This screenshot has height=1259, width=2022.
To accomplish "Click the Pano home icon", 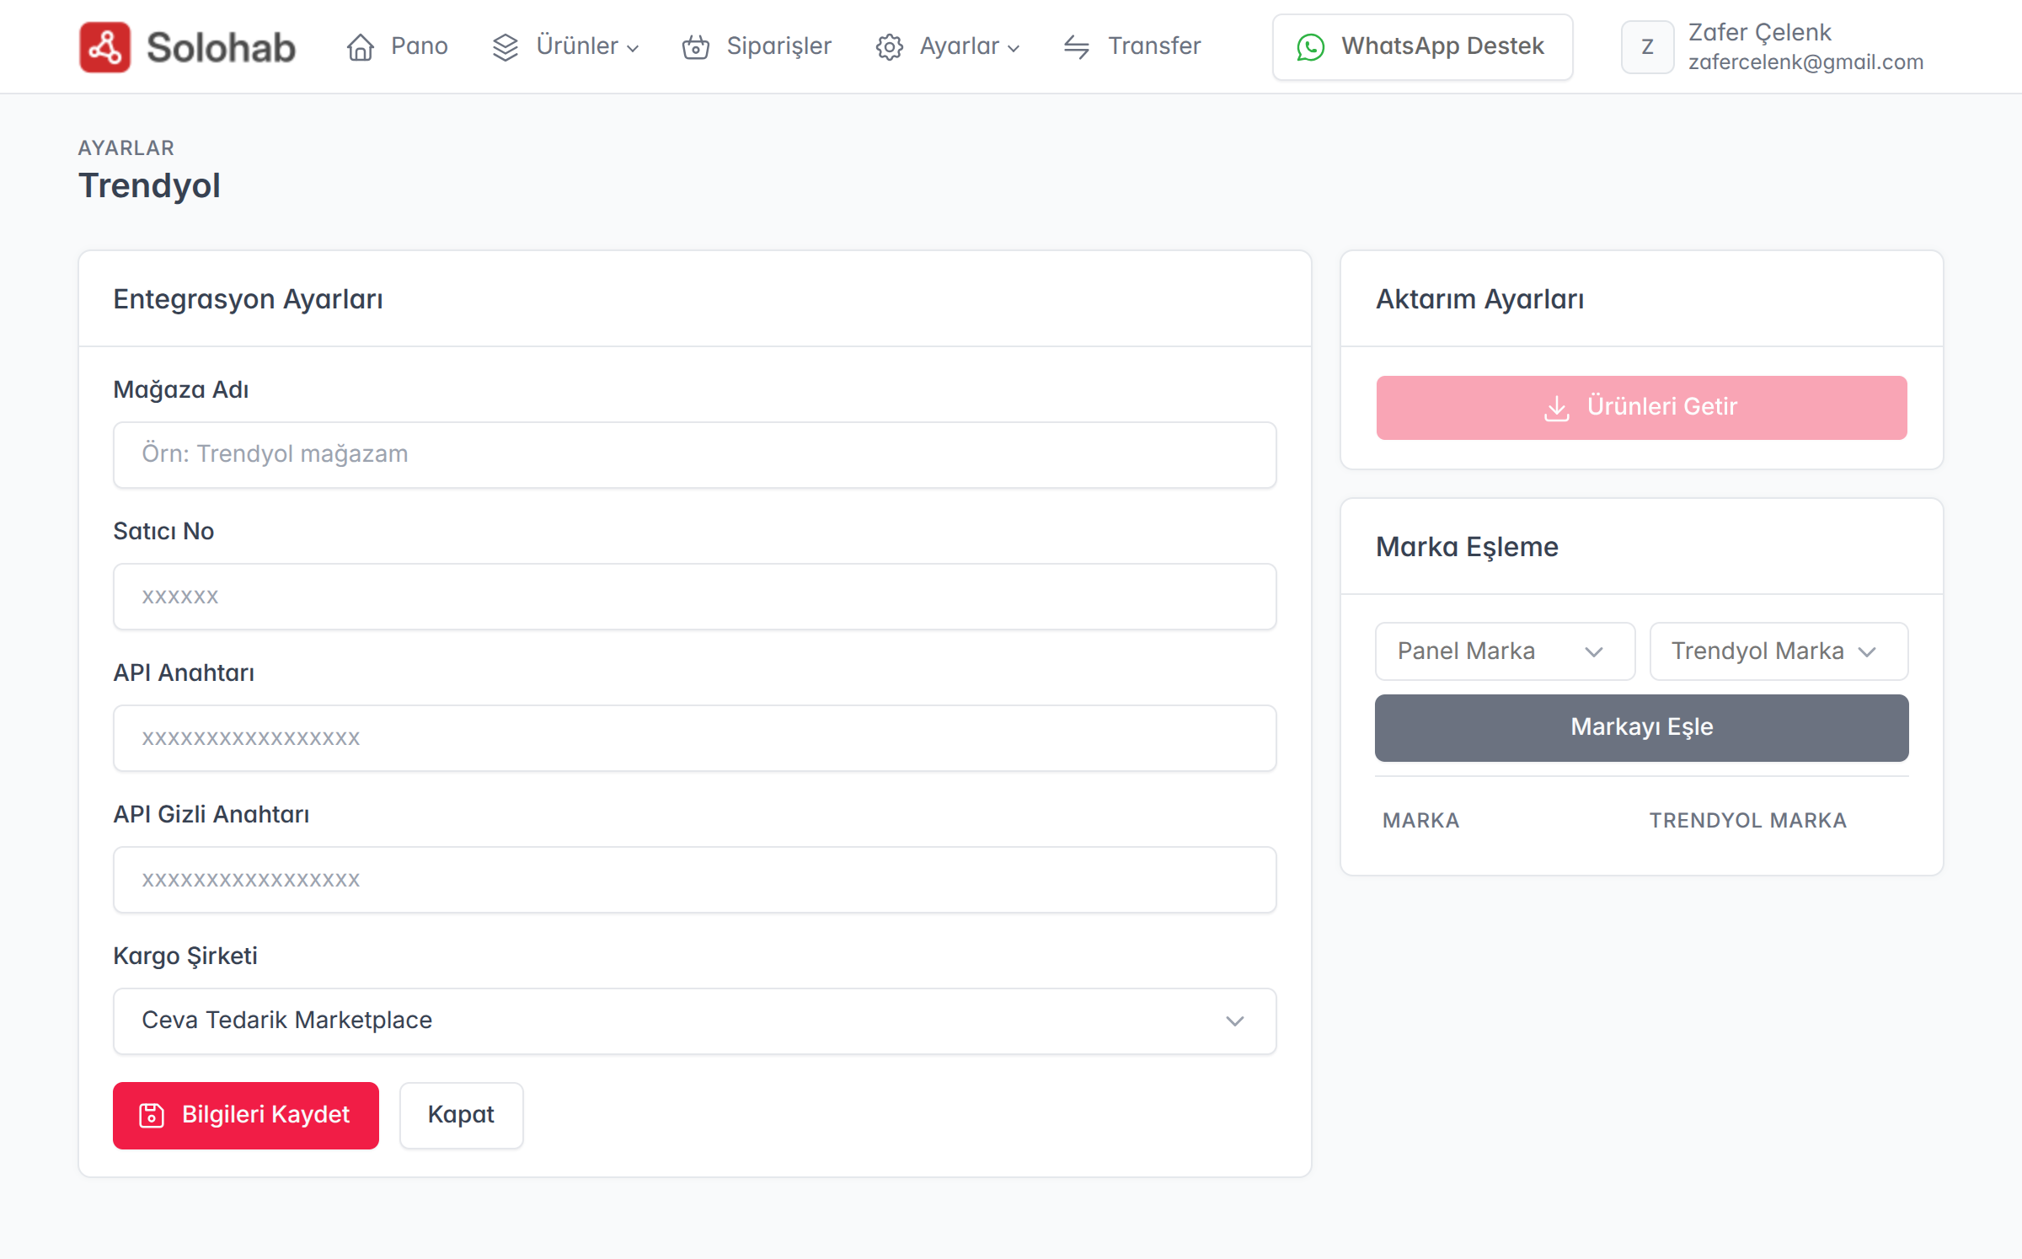I will point(361,47).
